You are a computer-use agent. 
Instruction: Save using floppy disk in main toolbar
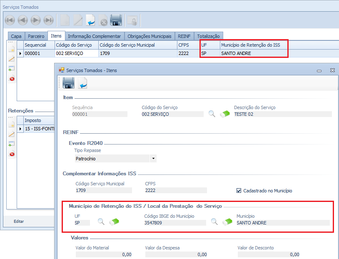(116, 20)
